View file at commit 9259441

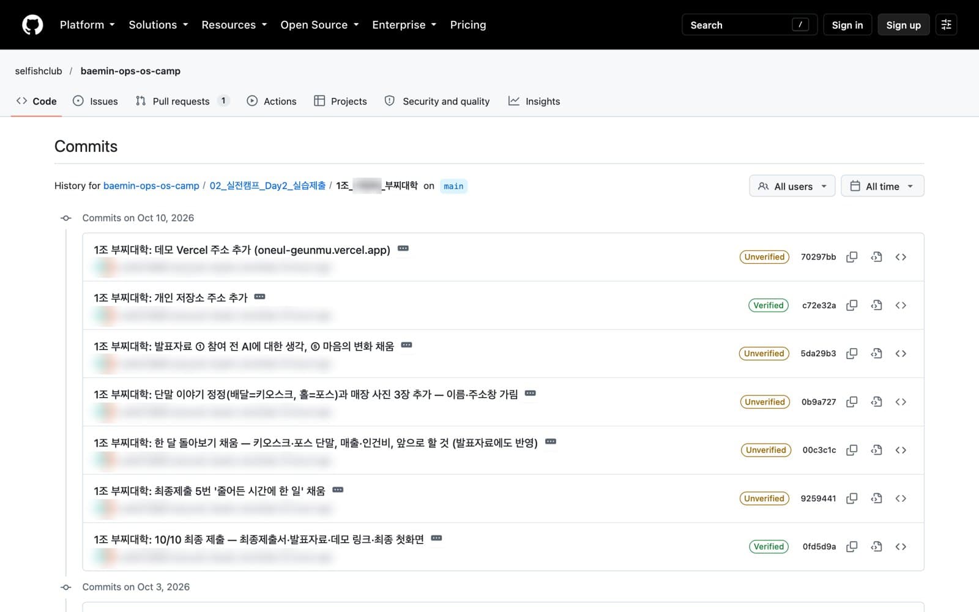876,499
